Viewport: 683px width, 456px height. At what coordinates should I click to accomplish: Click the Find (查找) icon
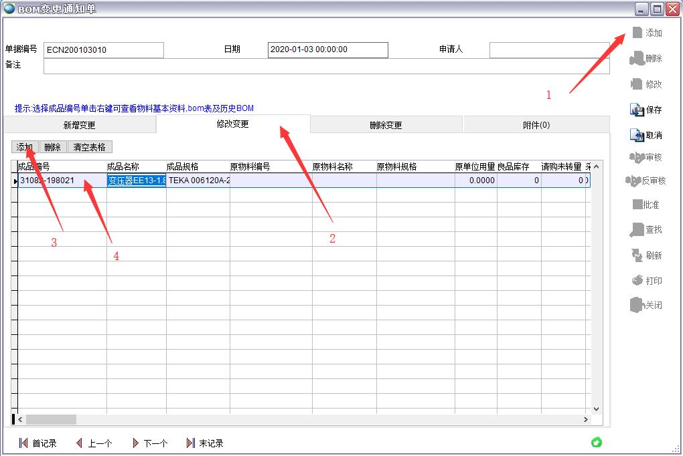coord(637,230)
